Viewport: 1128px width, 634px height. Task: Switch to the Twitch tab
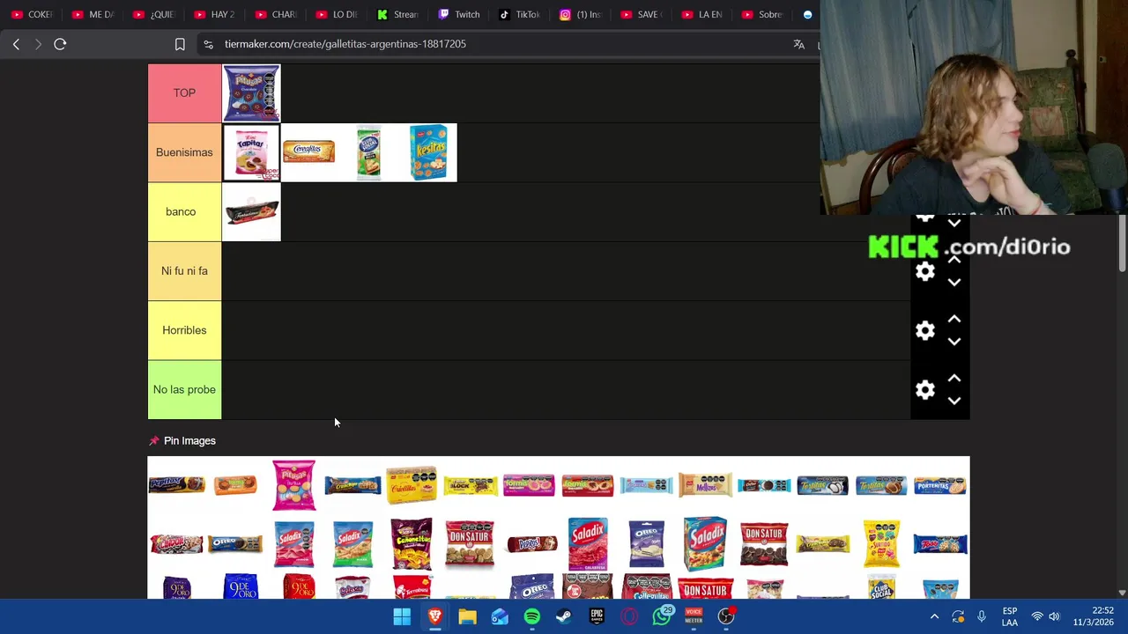click(458, 14)
